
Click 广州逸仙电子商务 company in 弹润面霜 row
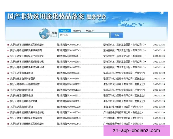pyautogui.click(x=123, y=118)
